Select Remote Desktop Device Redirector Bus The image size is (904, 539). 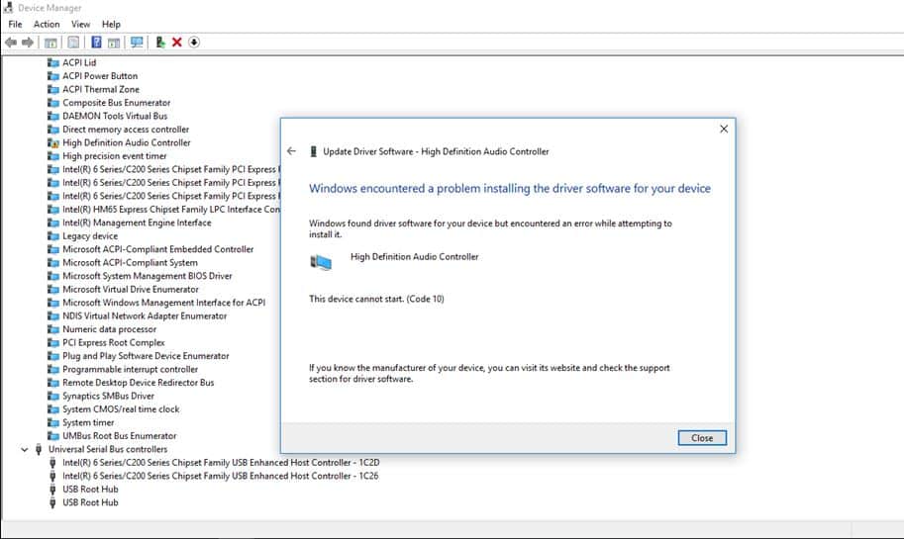pyautogui.click(x=139, y=383)
